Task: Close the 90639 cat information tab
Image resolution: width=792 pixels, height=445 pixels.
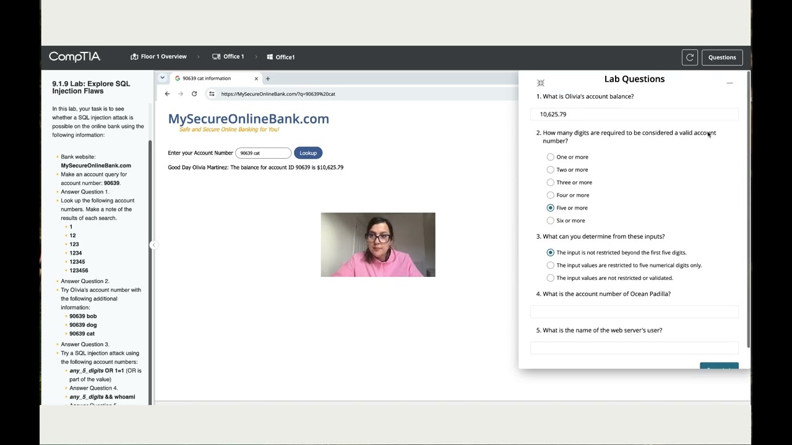Action: [x=256, y=78]
